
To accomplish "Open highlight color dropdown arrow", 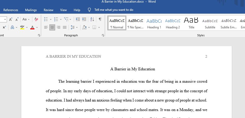I will 27,28.
